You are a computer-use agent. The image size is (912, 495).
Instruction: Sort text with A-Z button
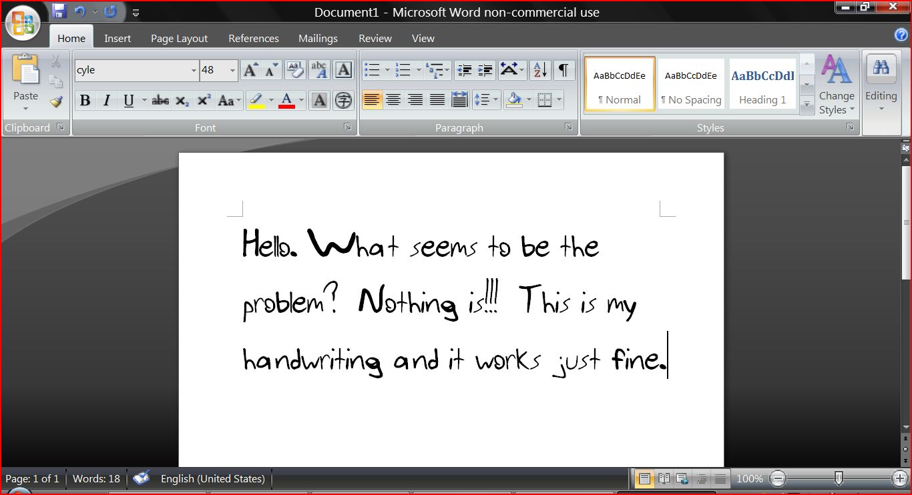point(541,70)
